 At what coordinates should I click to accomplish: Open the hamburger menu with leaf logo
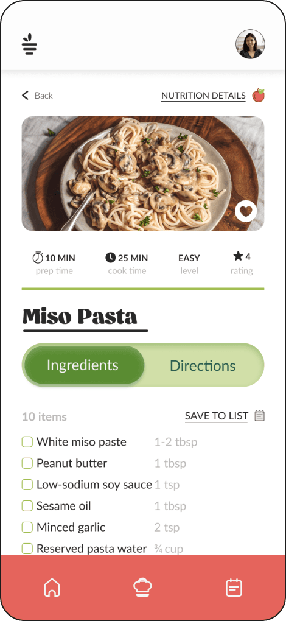pos(29,44)
